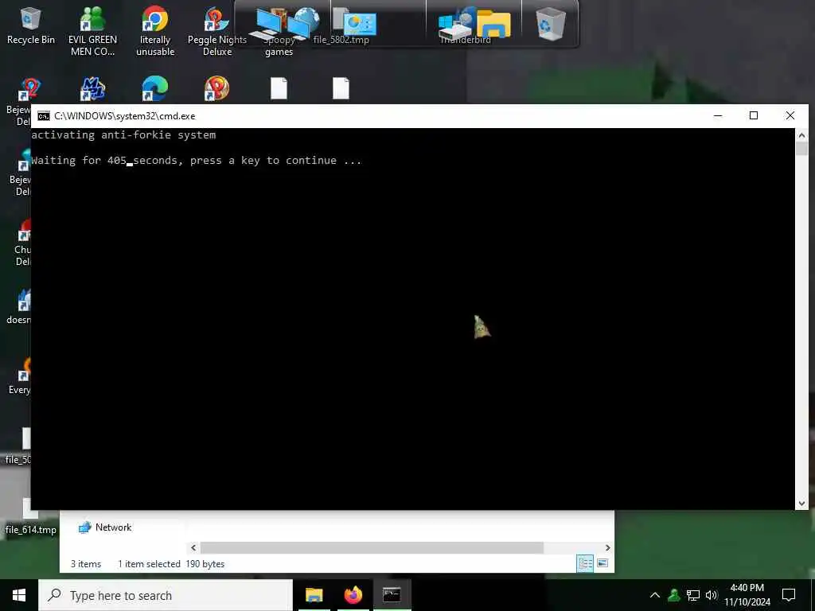Minimize the cmd.exe window
This screenshot has width=815, height=611.
coord(718,116)
